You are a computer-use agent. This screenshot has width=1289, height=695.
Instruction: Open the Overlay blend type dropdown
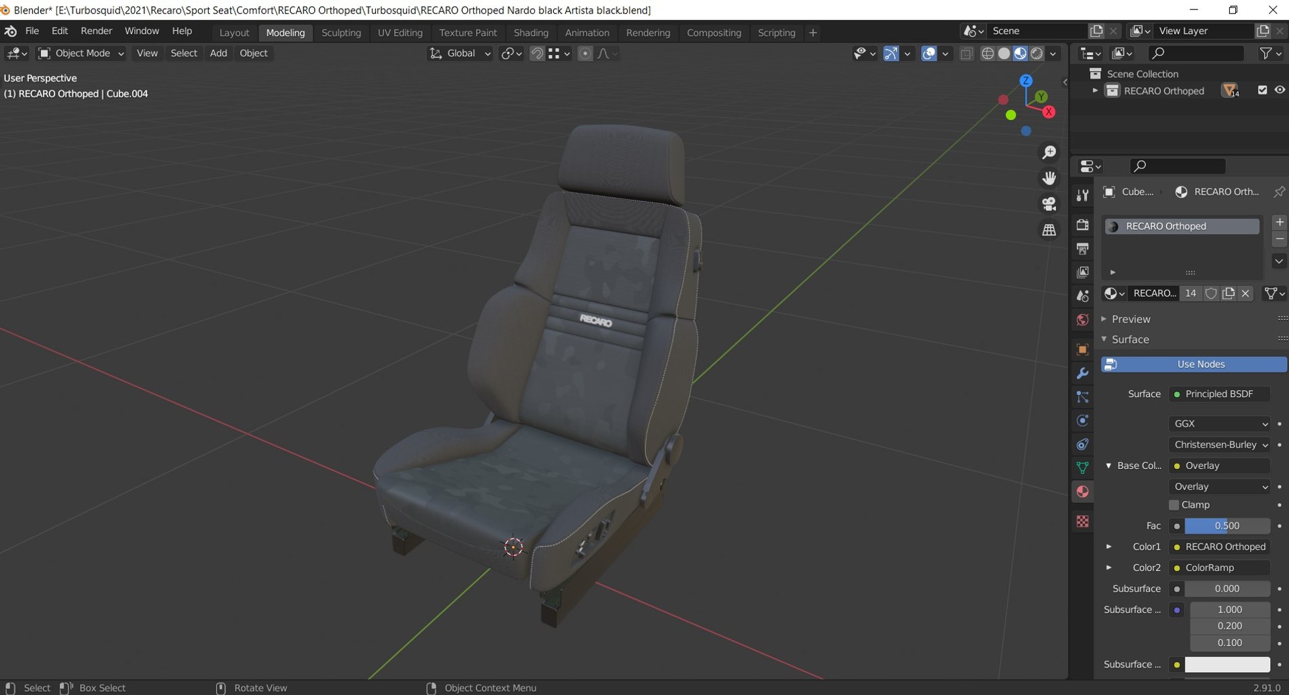(1219, 487)
